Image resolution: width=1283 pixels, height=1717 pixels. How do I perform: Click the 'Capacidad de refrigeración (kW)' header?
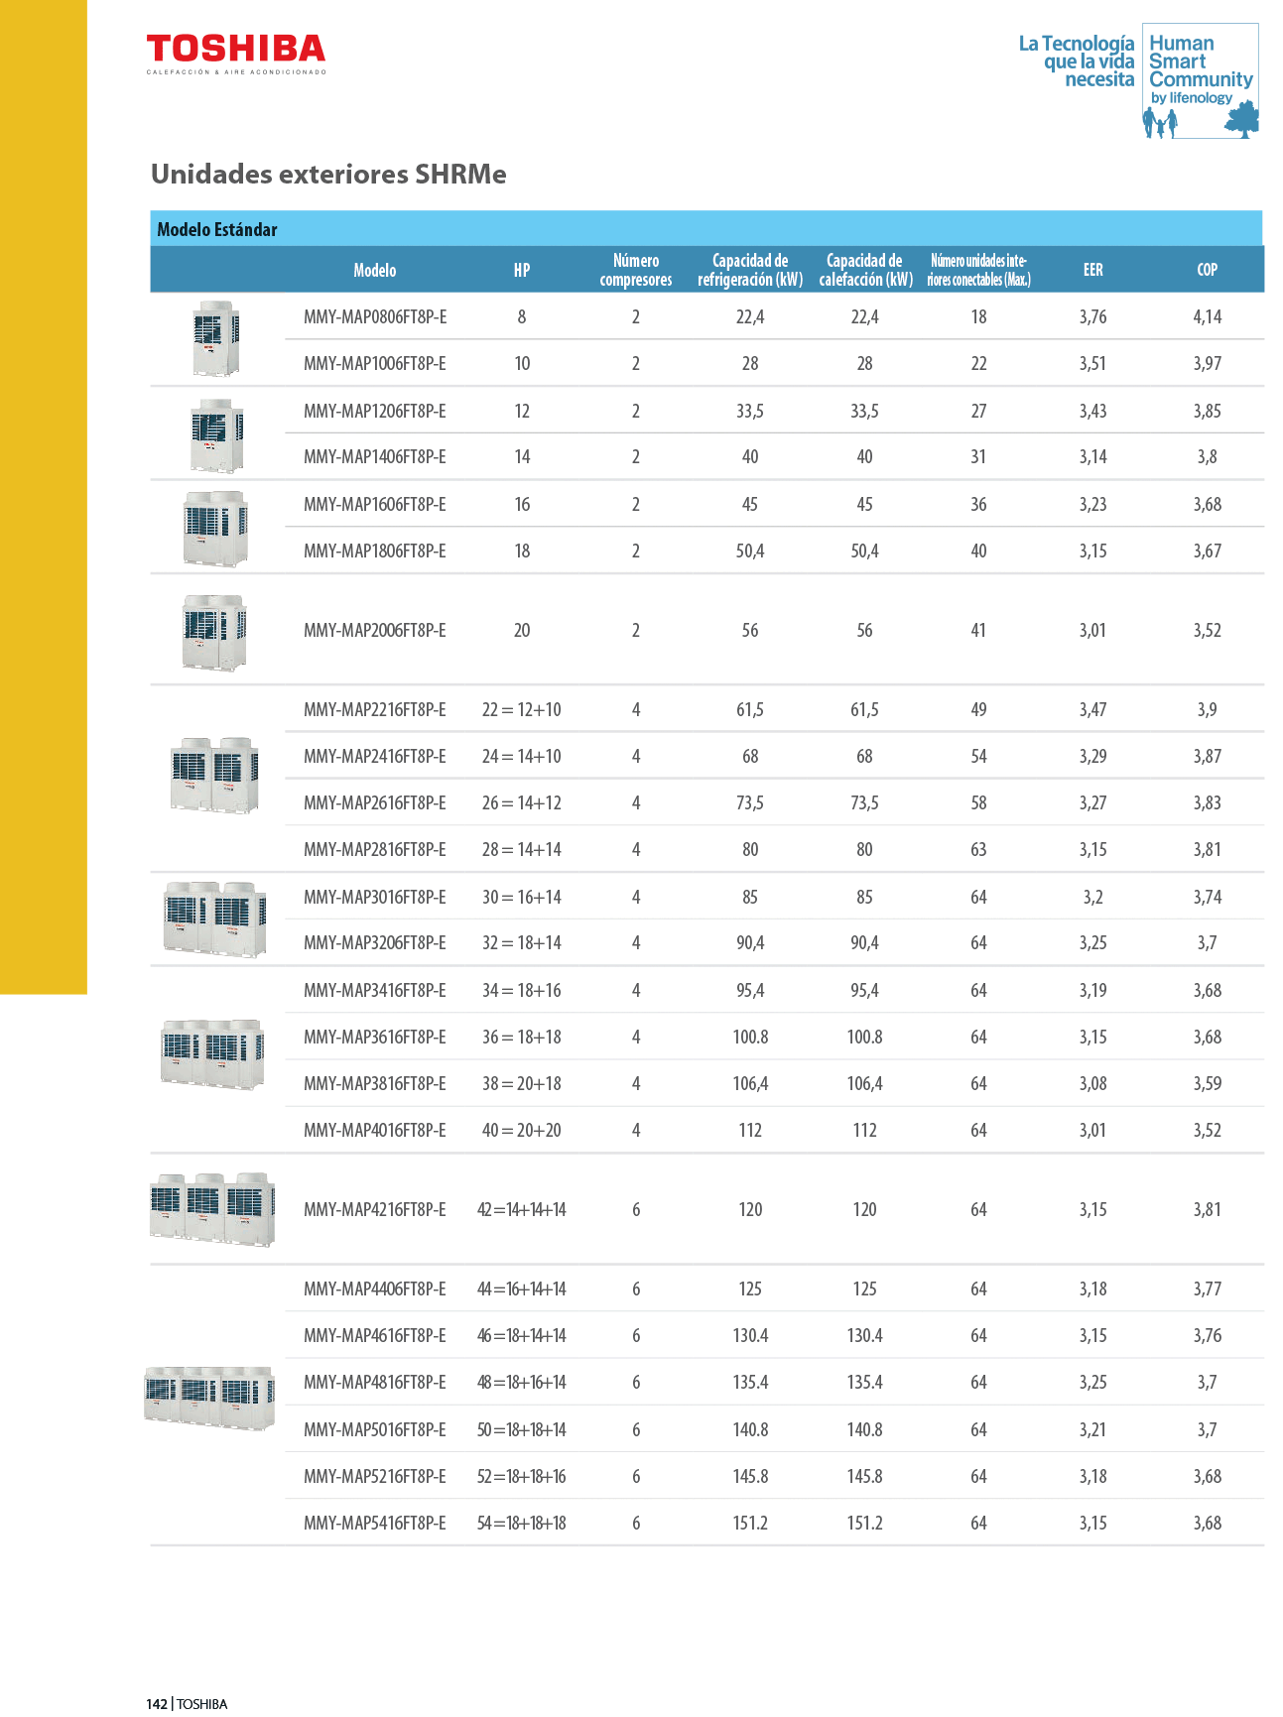point(750,270)
